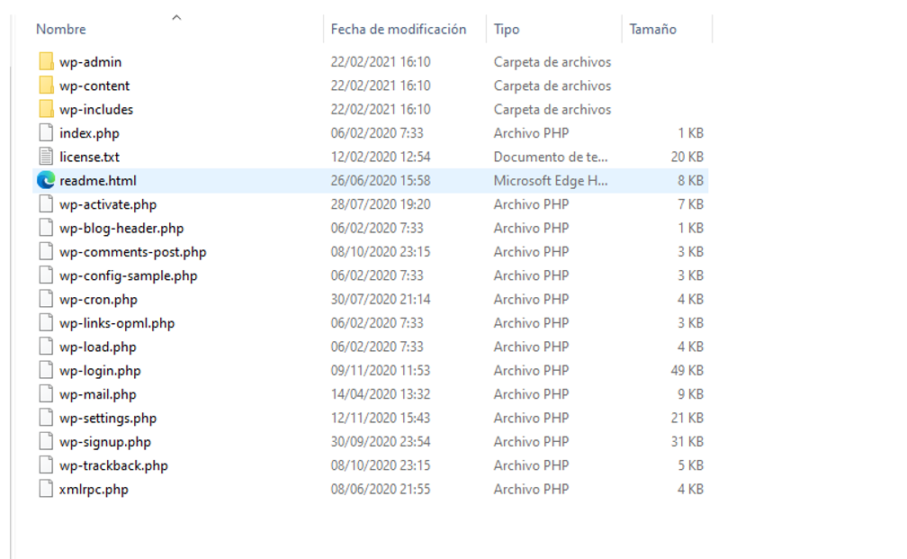907x559 pixels.
Task: Click the wp-load.php file icon
Action: [x=46, y=347]
